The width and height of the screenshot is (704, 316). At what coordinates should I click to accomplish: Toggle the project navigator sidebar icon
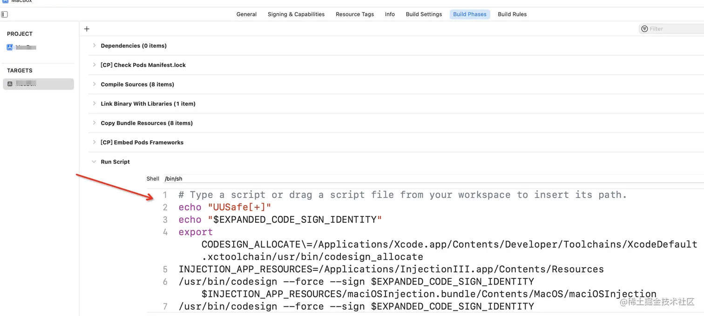pyautogui.click(x=5, y=14)
